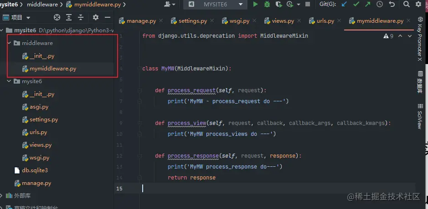The image size is (428, 209).
Task: Collapse the mysite6 root project node
Action: (x=1, y=30)
